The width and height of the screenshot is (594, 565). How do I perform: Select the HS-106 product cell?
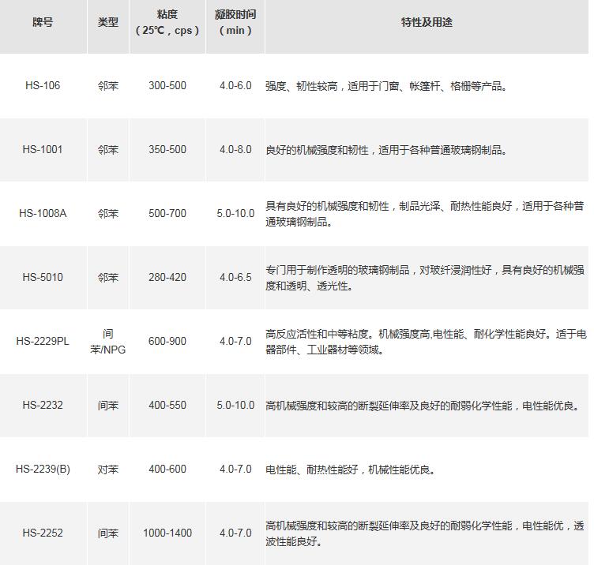coord(43,85)
